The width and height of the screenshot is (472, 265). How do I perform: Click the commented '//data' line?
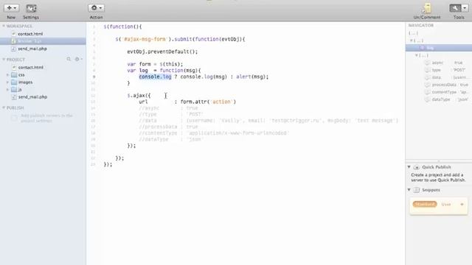pos(268,121)
